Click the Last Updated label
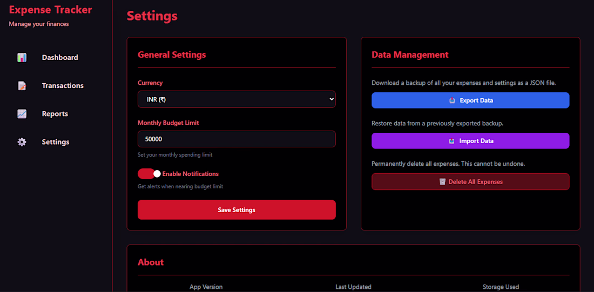 (354, 287)
